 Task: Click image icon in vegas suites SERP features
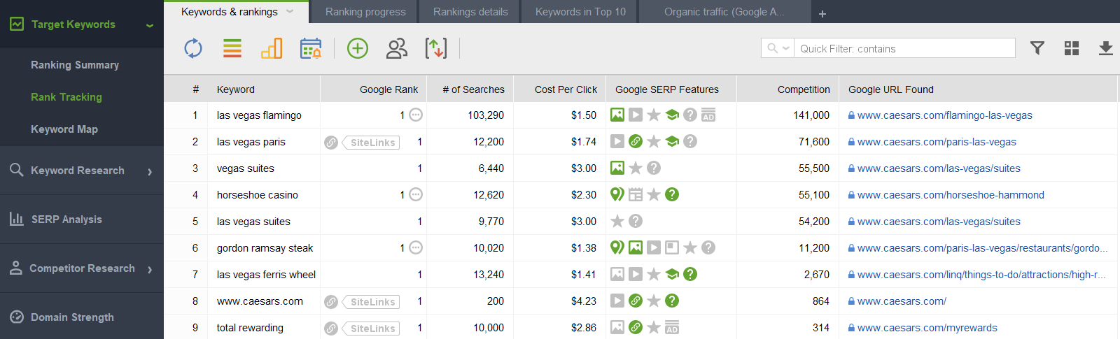(x=617, y=168)
